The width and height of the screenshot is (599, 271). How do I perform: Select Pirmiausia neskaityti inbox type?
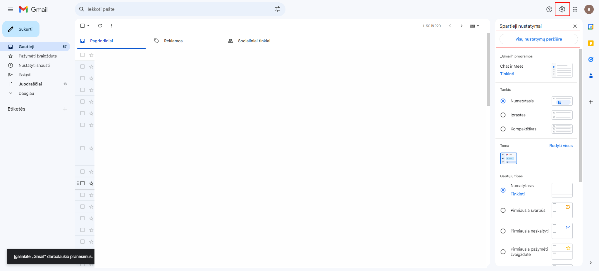pyautogui.click(x=503, y=231)
